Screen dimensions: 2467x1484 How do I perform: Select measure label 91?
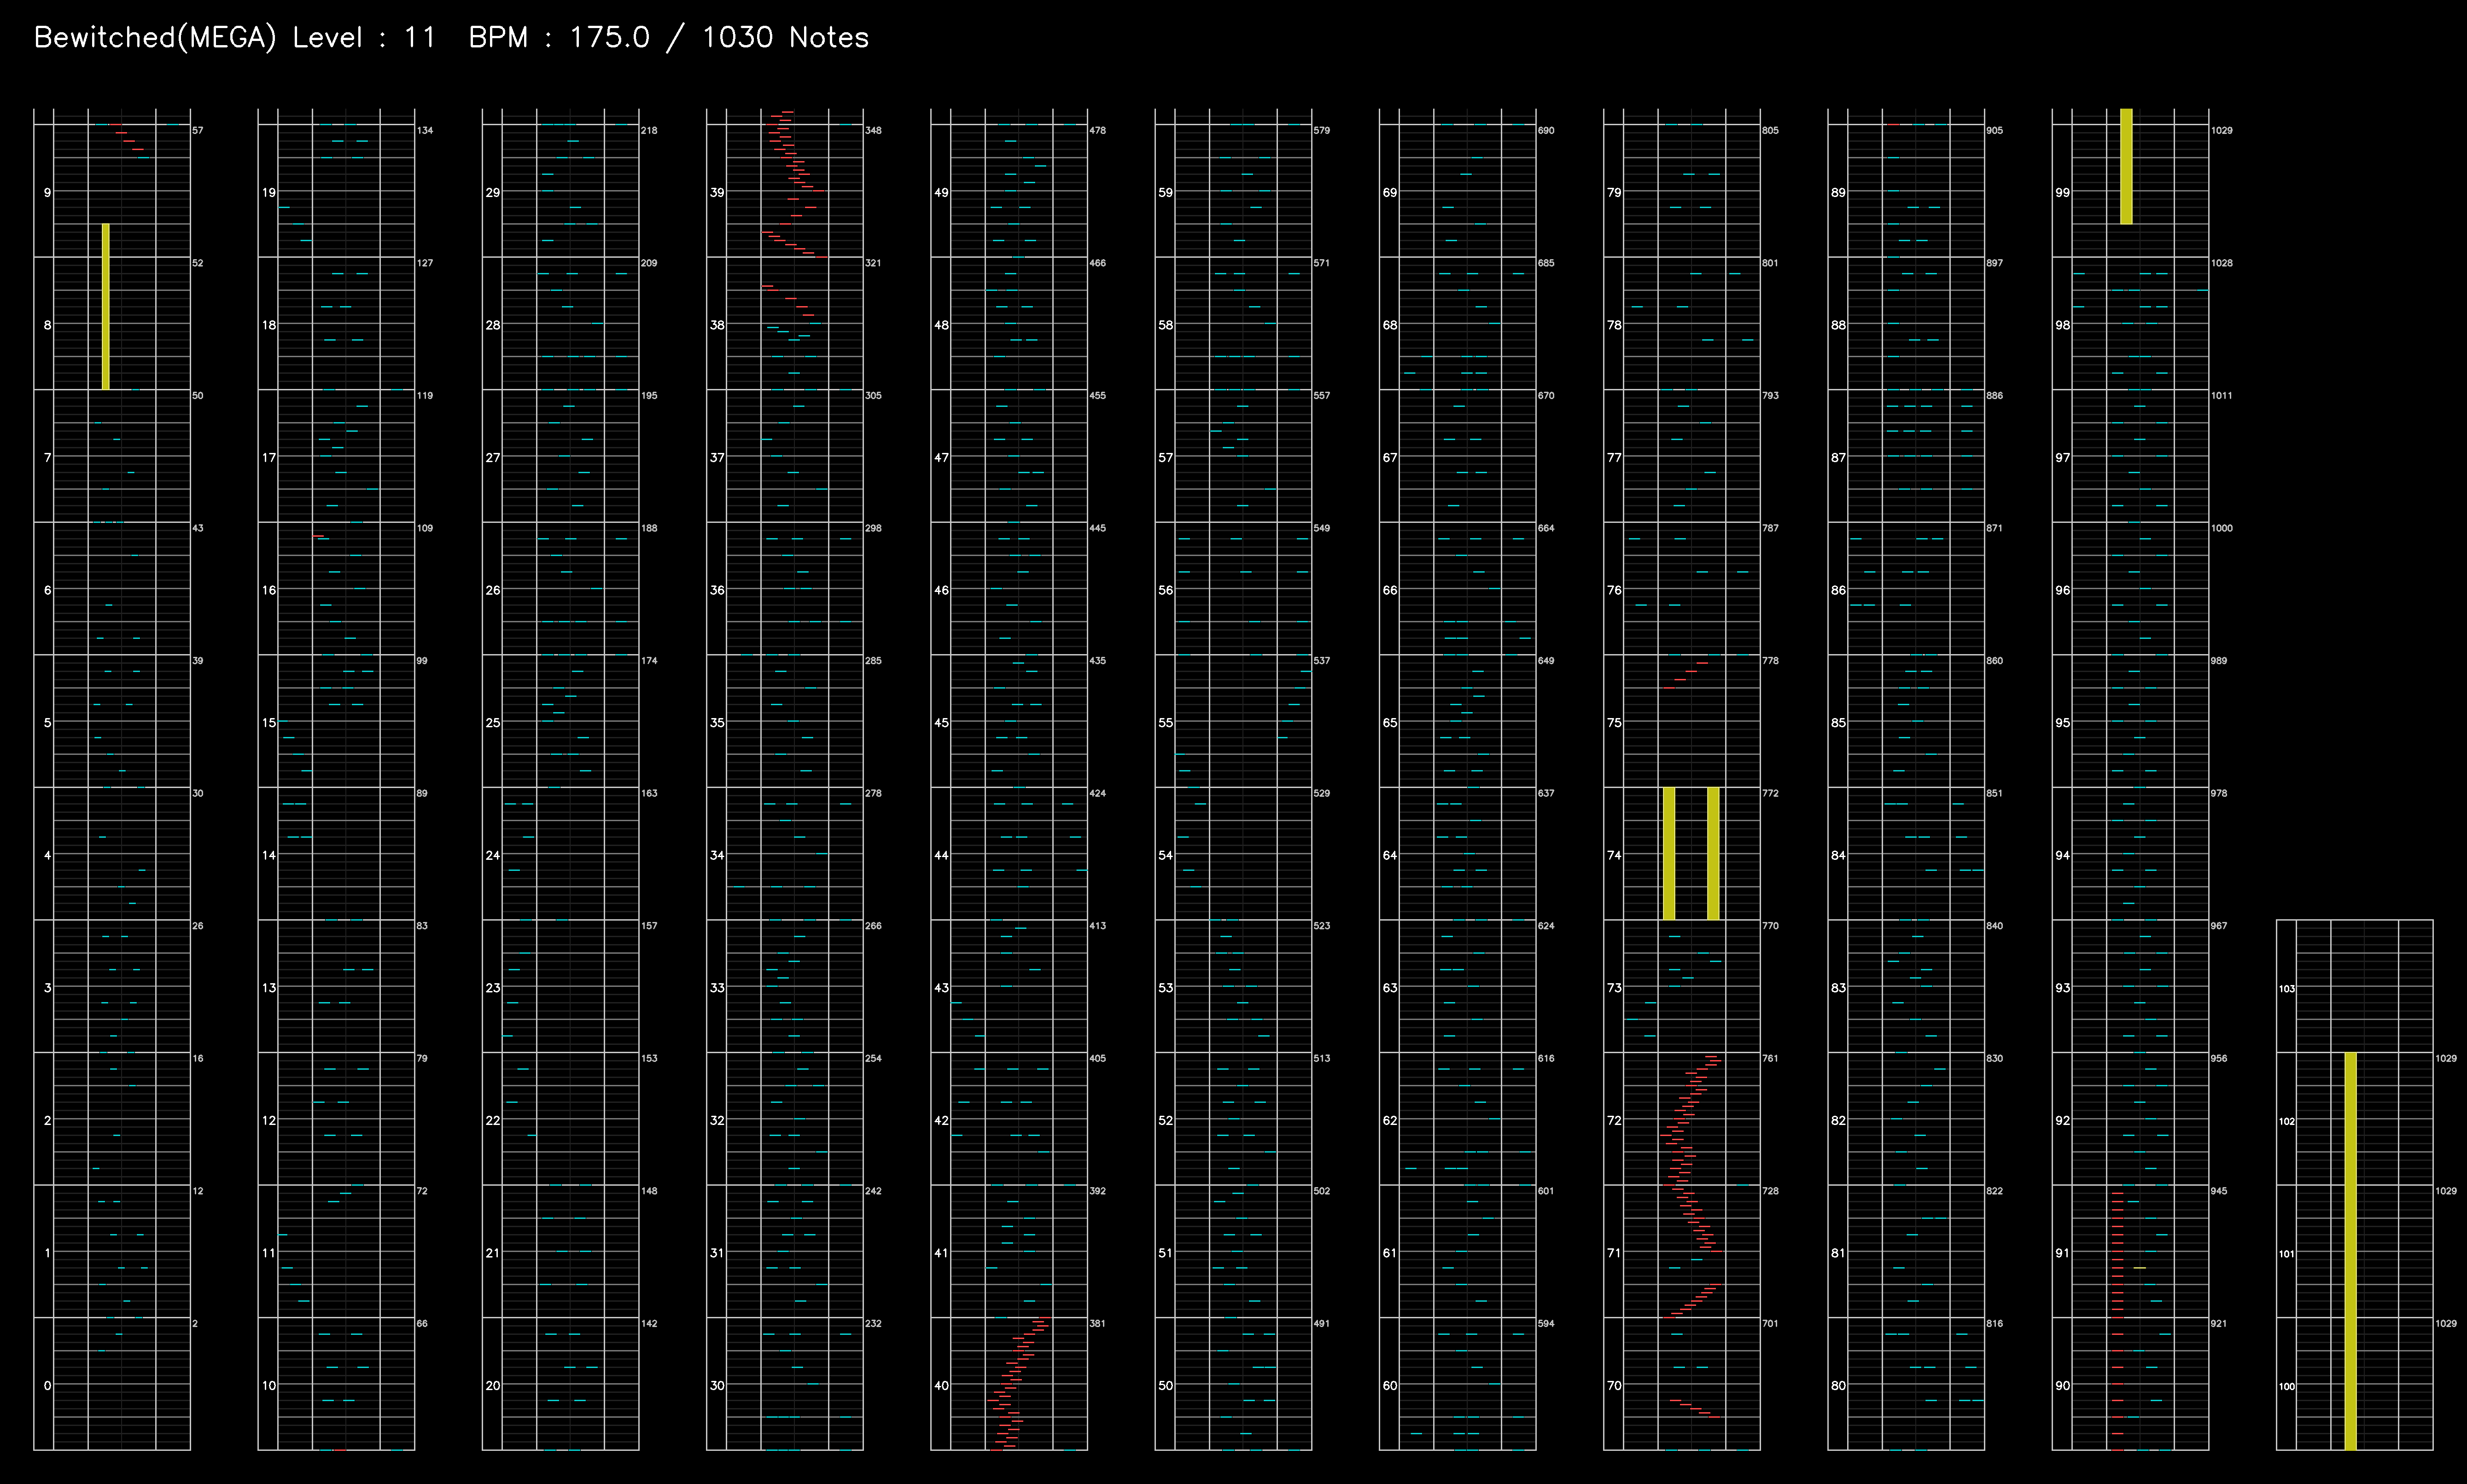(2062, 1252)
